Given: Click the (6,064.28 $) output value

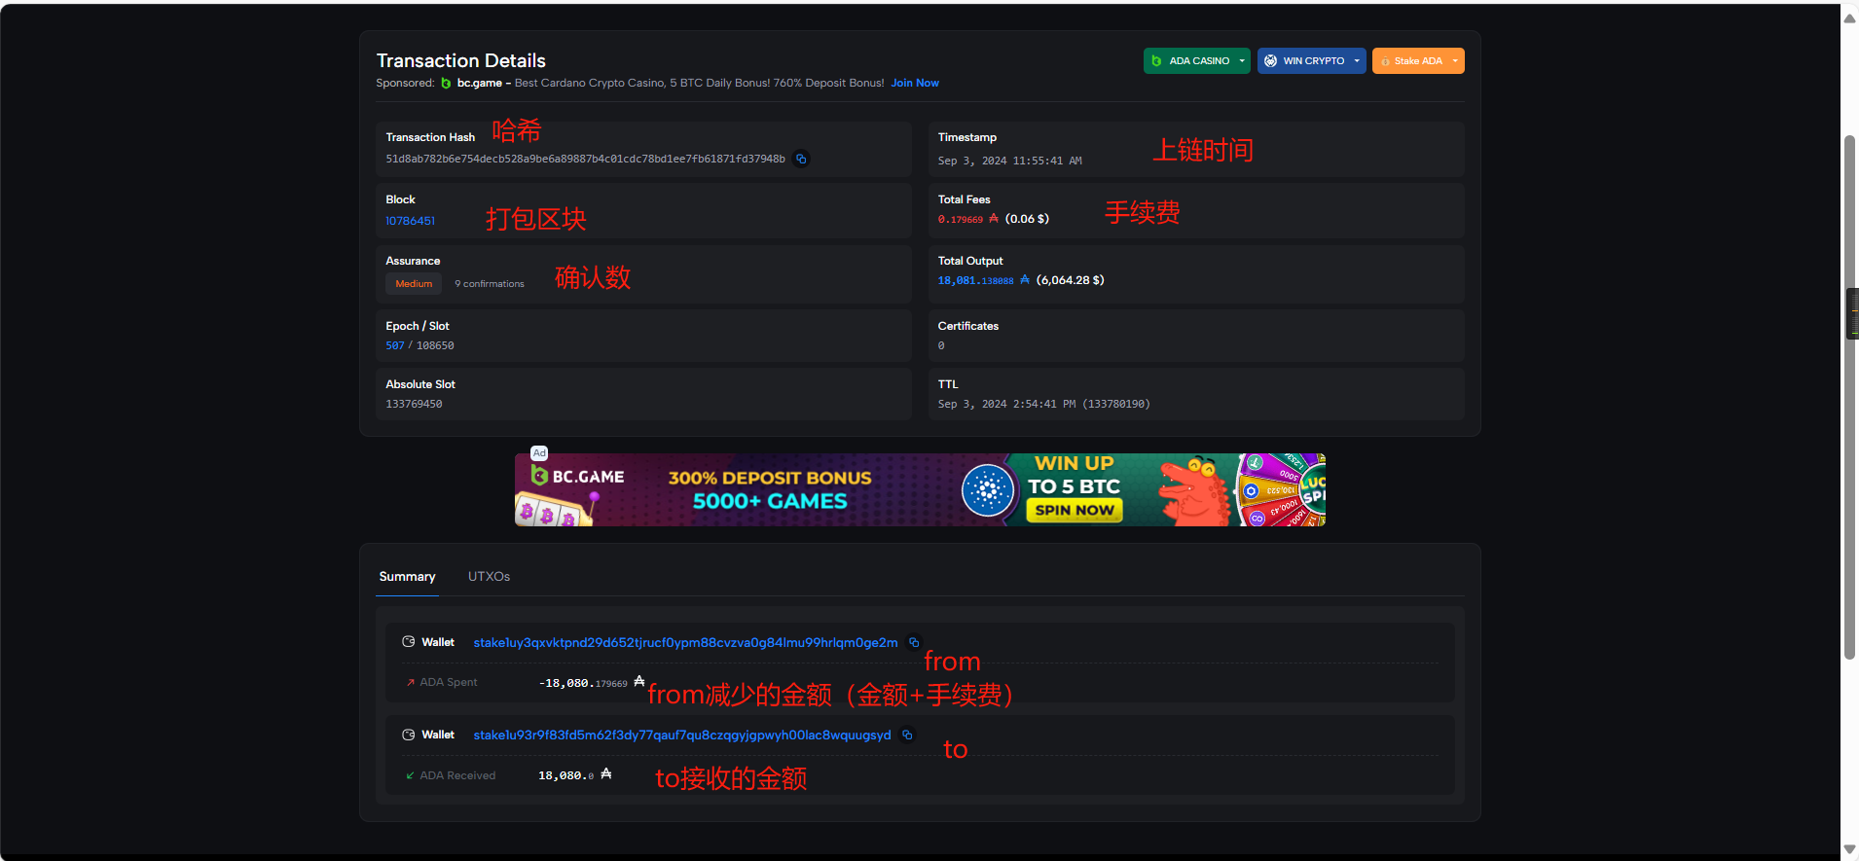Looking at the screenshot, I should 1070,279.
